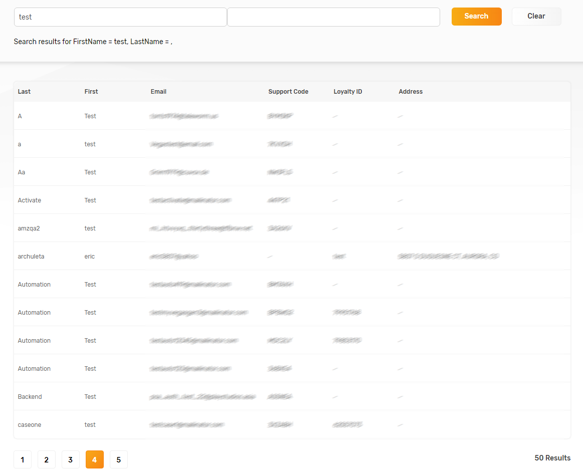This screenshot has height=475, width=583.
Task: Focus the first name field containing test
Action: click(x=120, y=17)
